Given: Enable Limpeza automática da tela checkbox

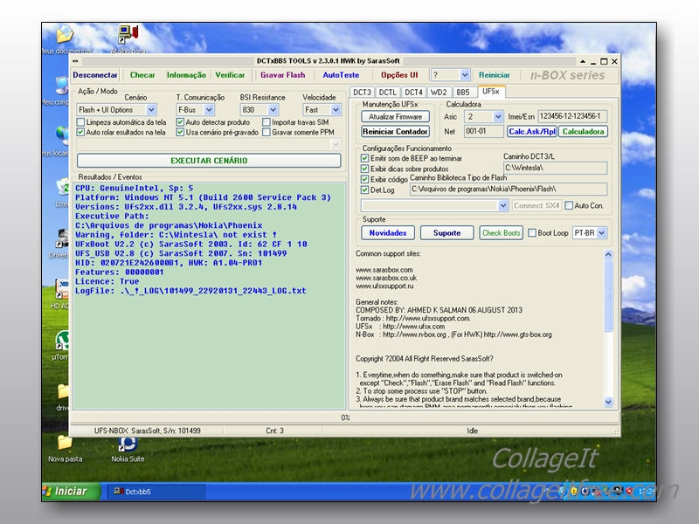Looking at the screenshot, I should pyautogui.click(x=80, y=122).
